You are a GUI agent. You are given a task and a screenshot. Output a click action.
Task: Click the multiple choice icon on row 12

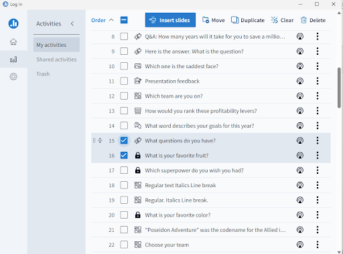(x=138, y=96)
